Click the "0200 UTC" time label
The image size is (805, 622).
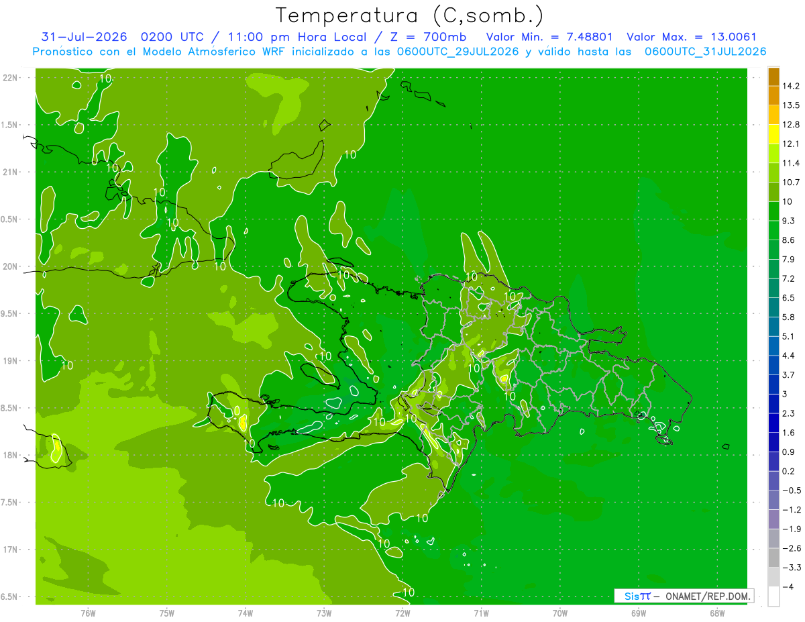click(171, 37)
